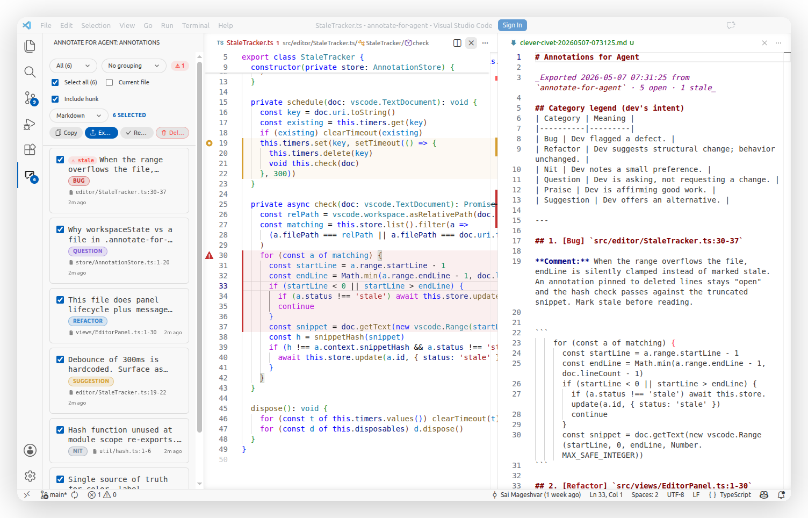Toggle the Select all (6) checkbox

pos(55,82)
